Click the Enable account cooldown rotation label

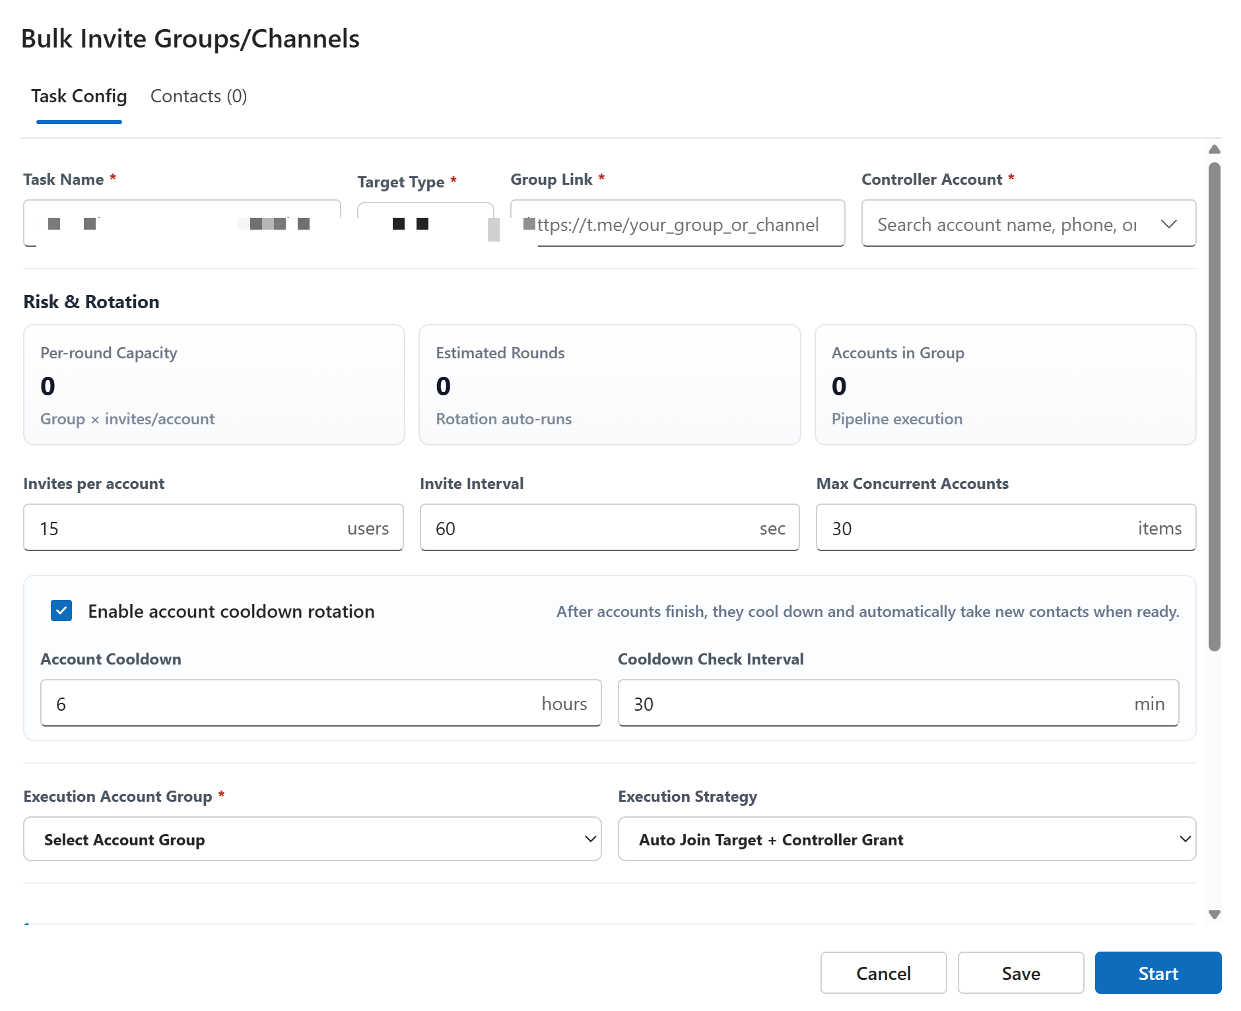click(231, 611)
